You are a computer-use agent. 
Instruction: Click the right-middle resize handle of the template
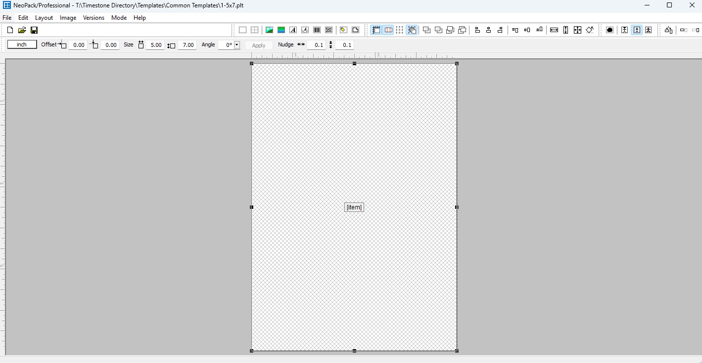(x=457, y=207)
